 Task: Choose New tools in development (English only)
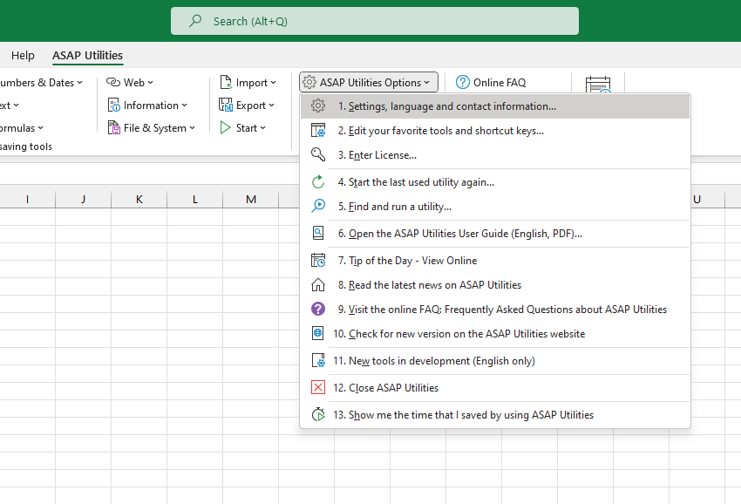(495, 361)
